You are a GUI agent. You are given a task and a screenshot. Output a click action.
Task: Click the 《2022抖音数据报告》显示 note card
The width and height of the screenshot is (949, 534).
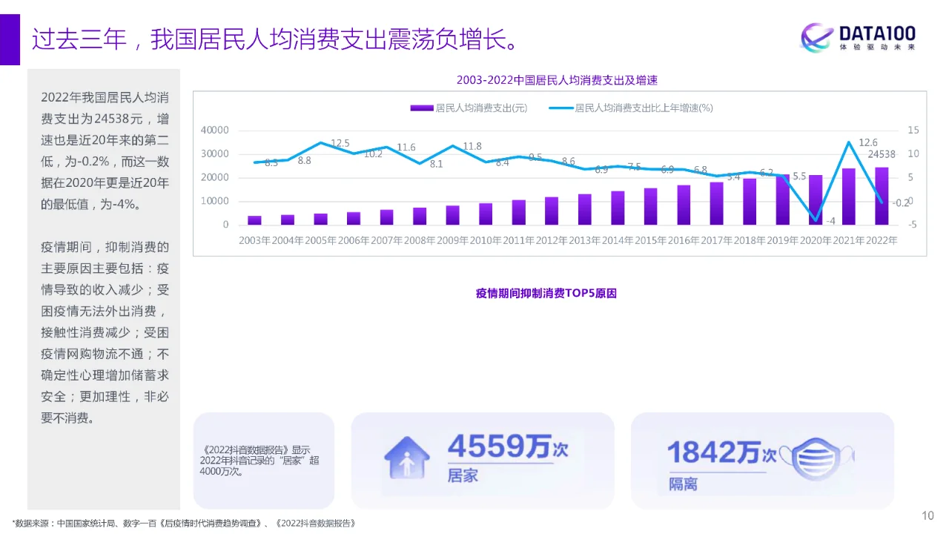pos(264,461)
